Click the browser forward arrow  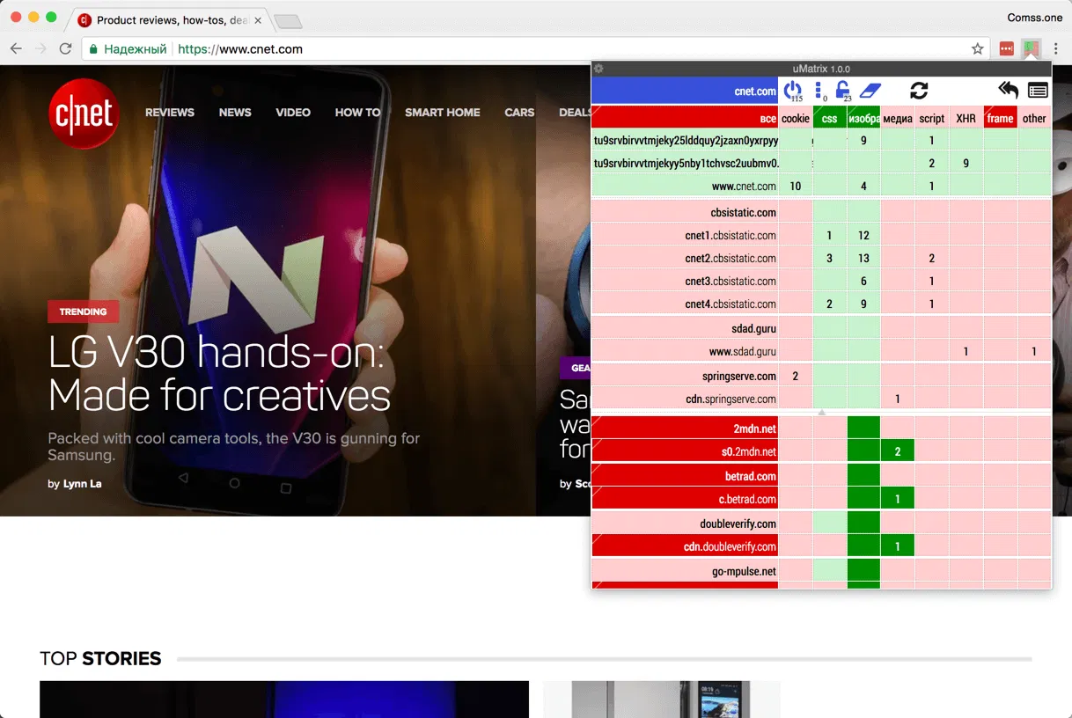tap(40, 48)
